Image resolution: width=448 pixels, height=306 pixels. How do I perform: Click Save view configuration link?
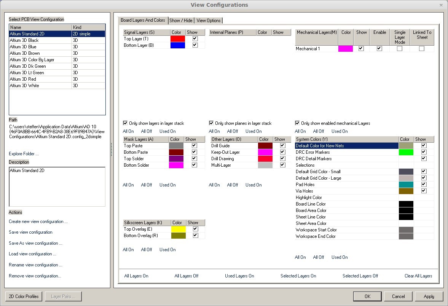click(x=30, y=232)
